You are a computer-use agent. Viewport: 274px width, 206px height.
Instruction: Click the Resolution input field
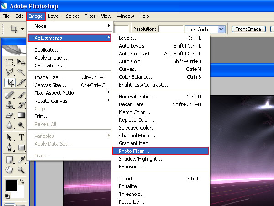(x=170, y=29)
